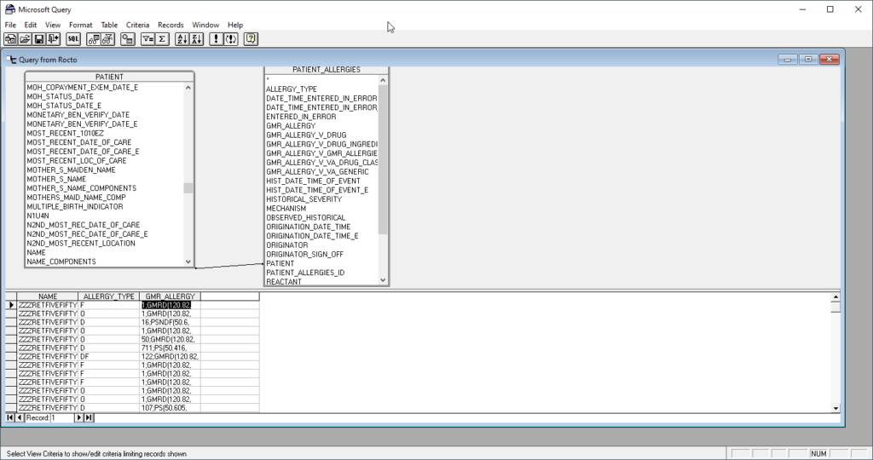Go to the previous record button

20,417
